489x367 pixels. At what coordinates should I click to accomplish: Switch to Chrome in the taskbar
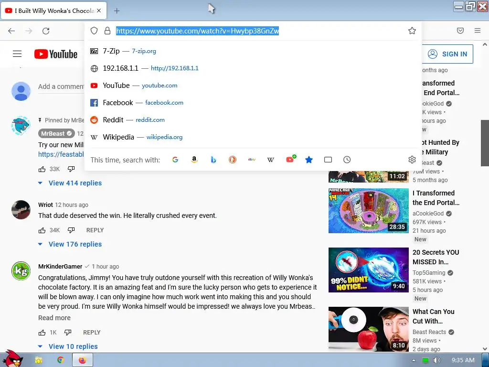point(60,360)
